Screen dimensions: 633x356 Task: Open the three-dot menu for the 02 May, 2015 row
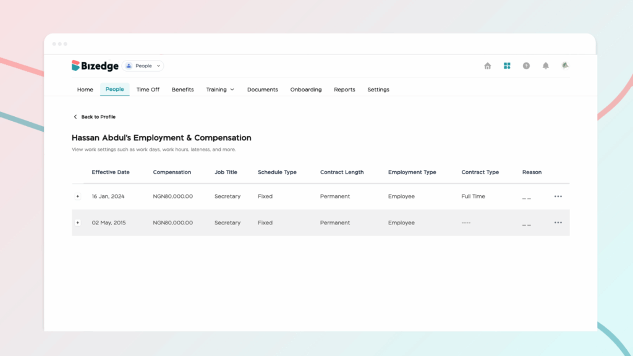[x=558, y=222]
